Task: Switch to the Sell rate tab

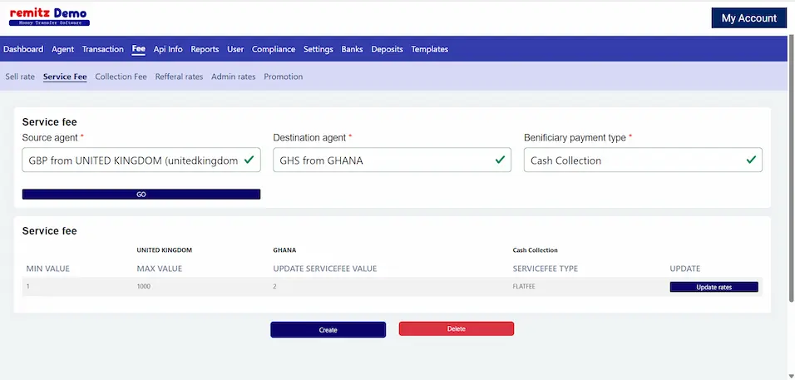Action: coord(20,76)
